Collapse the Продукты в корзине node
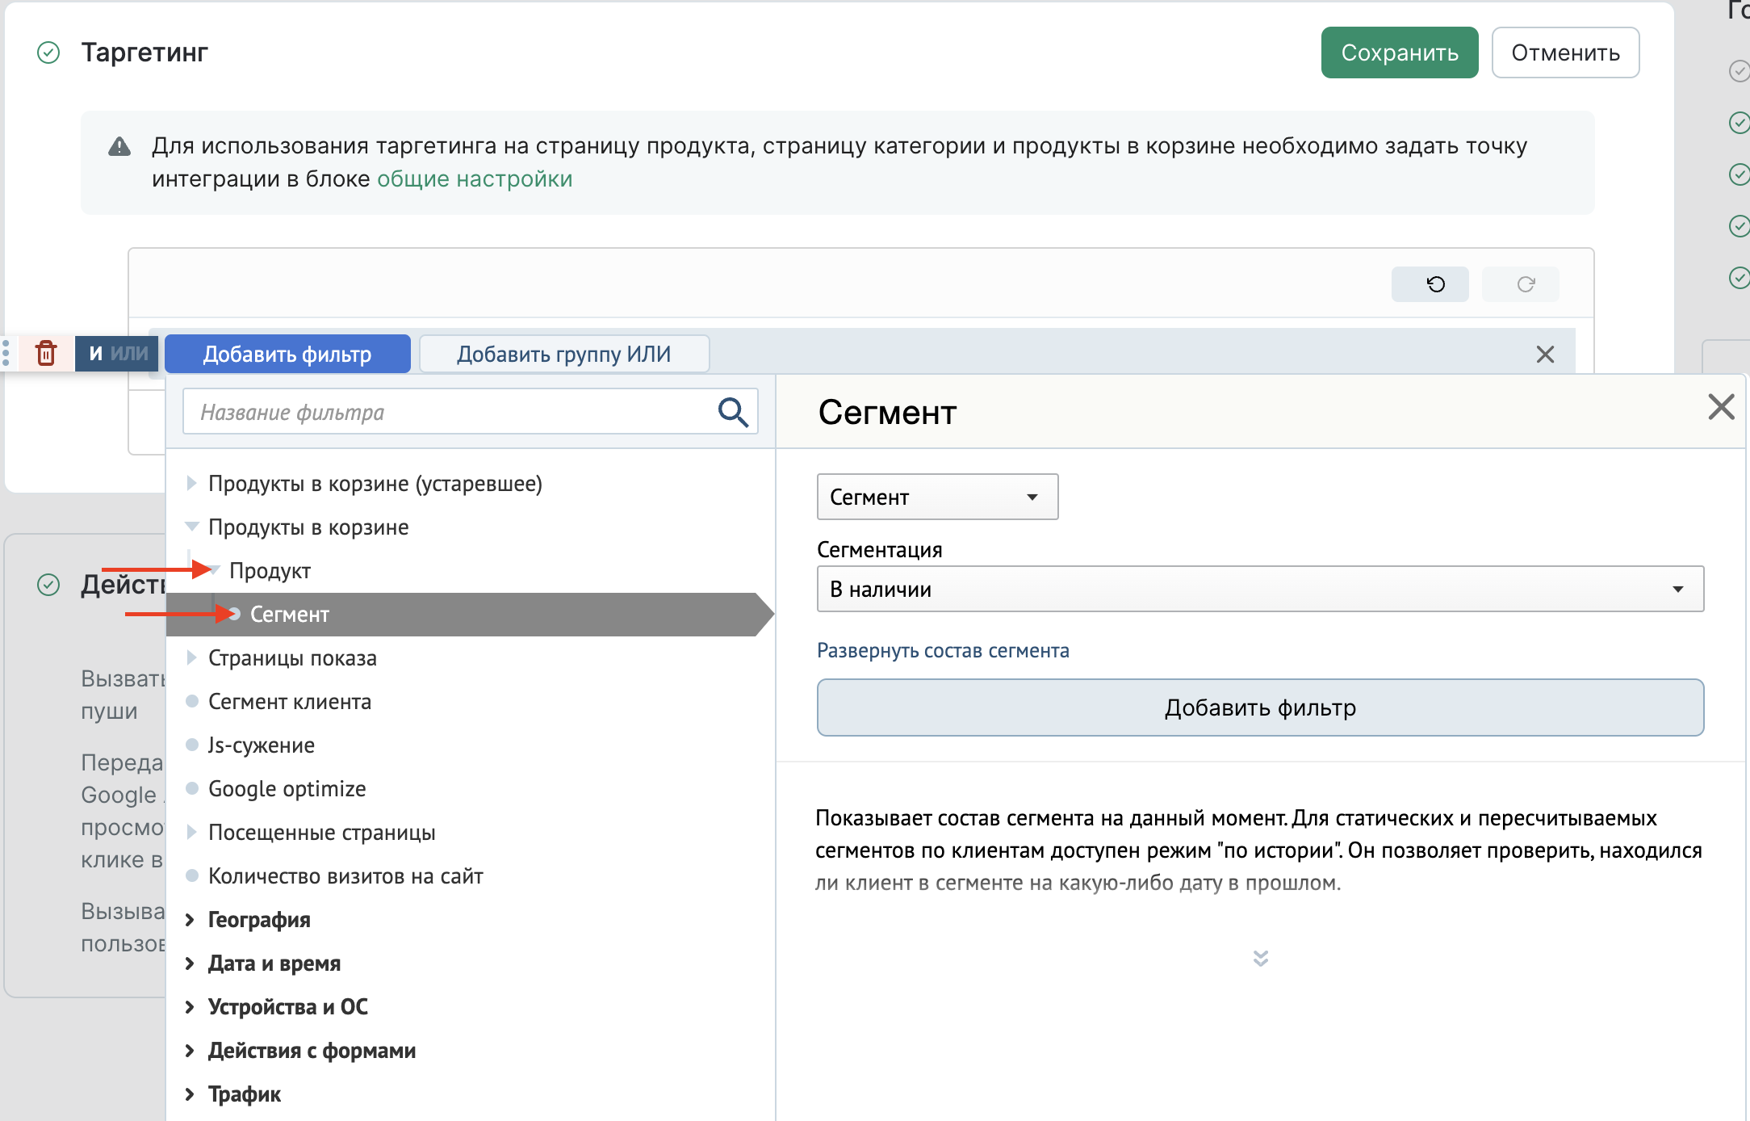The width and height of the screenshot is (1750, 1121). [191, 527]
